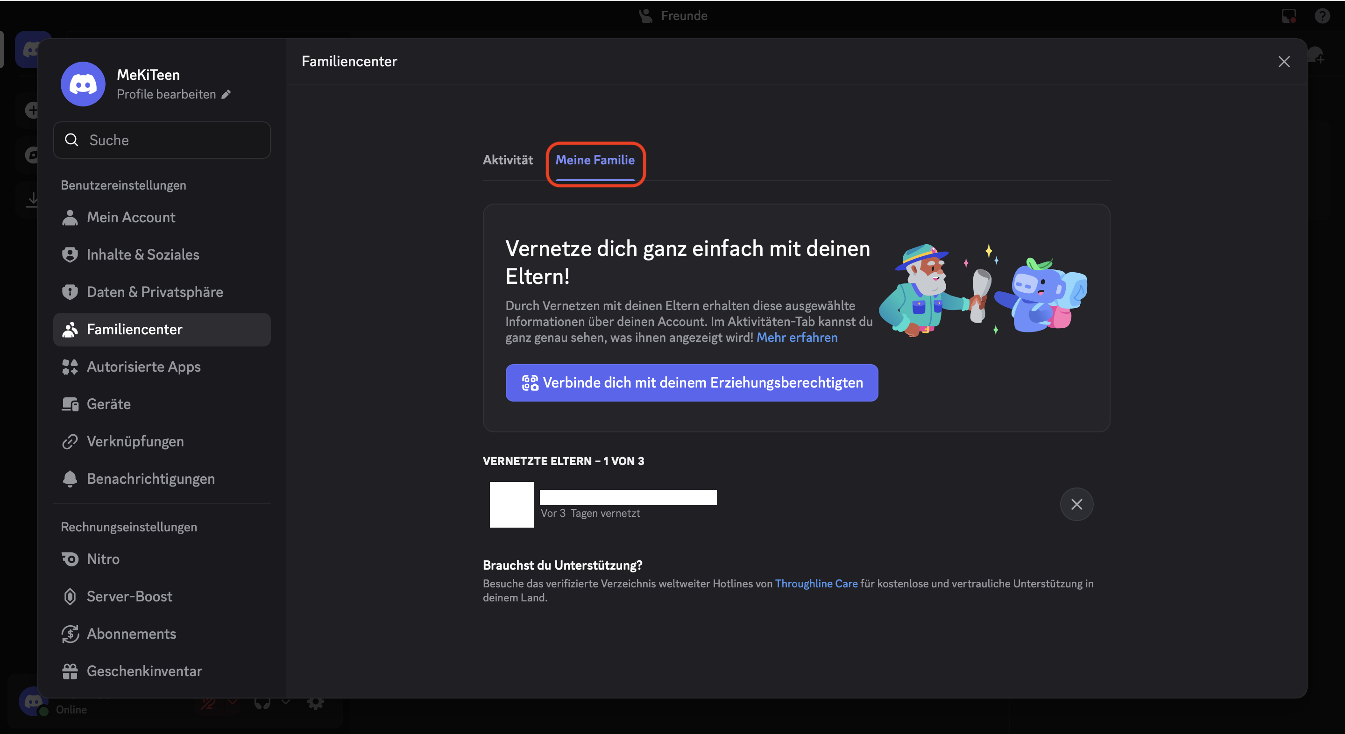Open the Mehr erfahren link
This screenshot has height=734, width=1345.
[x=796, y=337]
